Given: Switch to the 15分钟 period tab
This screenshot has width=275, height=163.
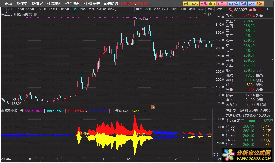Looking at the screenshot, I should tap(41, 9).
